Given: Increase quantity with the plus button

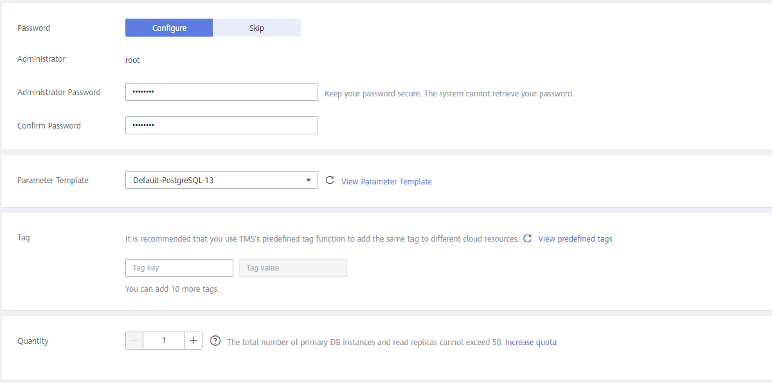Looking at the screenshot, I should point(193,341).
